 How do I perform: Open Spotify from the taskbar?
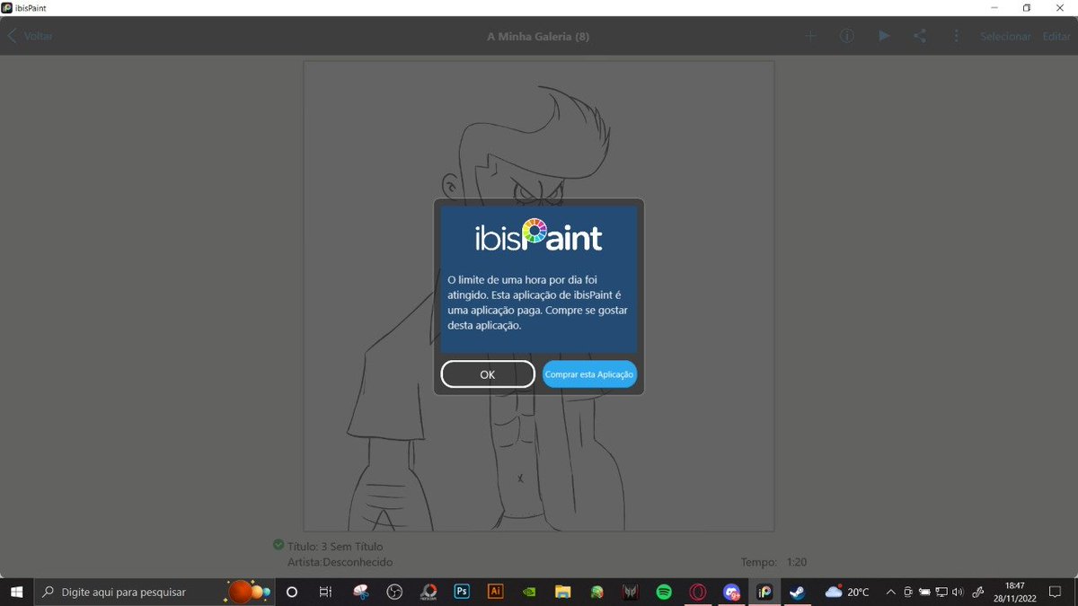(664, 592)
